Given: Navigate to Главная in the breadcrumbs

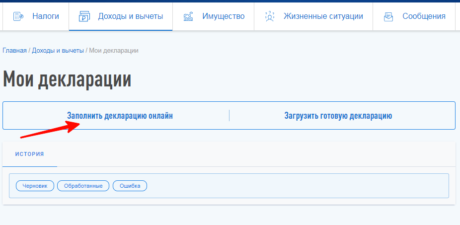Looking at the screenshot, I should (14, 51).
